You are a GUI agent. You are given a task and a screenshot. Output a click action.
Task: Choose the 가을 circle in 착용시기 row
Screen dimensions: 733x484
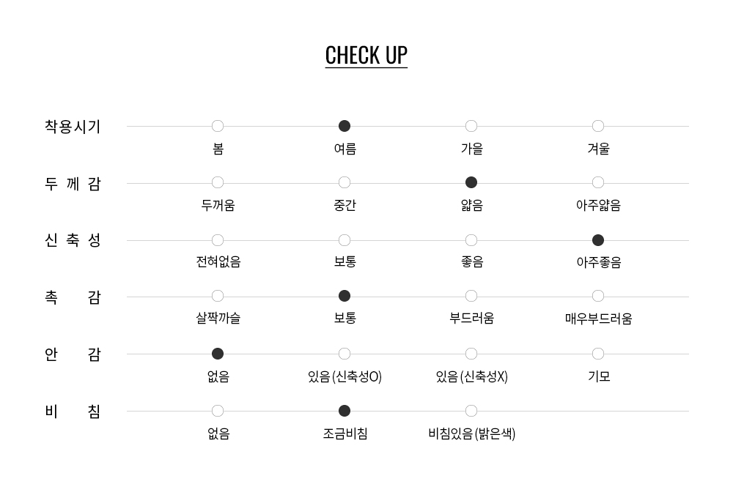471,126
